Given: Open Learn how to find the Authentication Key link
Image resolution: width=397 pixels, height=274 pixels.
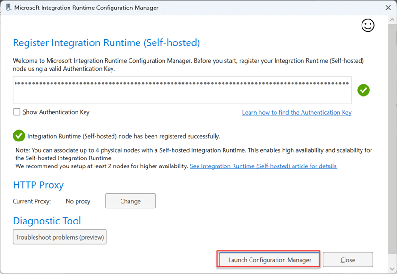Looking at the screenshot, I should pyautogui.click(x=297, y=112).
